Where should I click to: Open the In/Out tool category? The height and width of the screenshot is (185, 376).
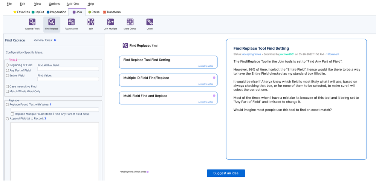point(38,12)
